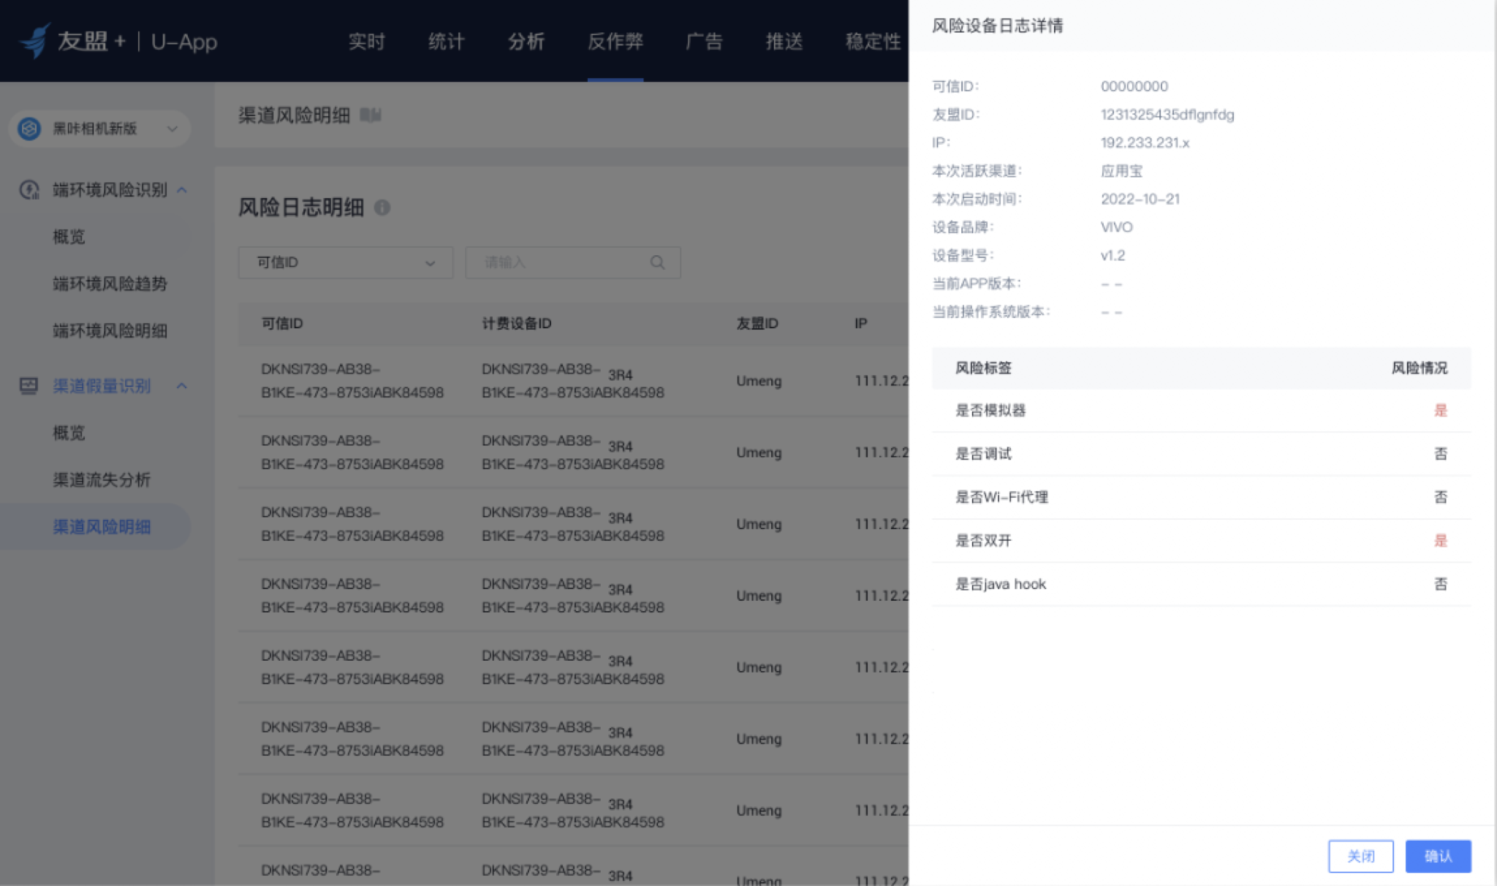1497x886 pixels.
Task: Click the 是否调试 risk row
Action: [x=1201, y=454]
